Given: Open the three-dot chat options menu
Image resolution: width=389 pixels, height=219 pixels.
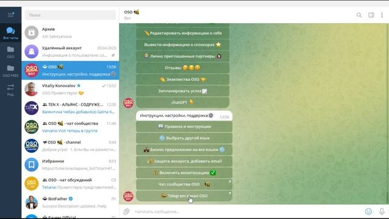Looking at the screenshot, I should (382, 15).
